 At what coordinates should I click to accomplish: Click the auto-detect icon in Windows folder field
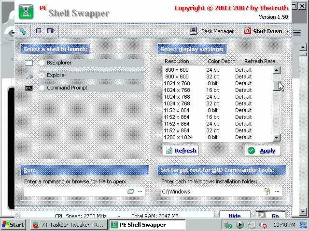(x=267, y=192)
